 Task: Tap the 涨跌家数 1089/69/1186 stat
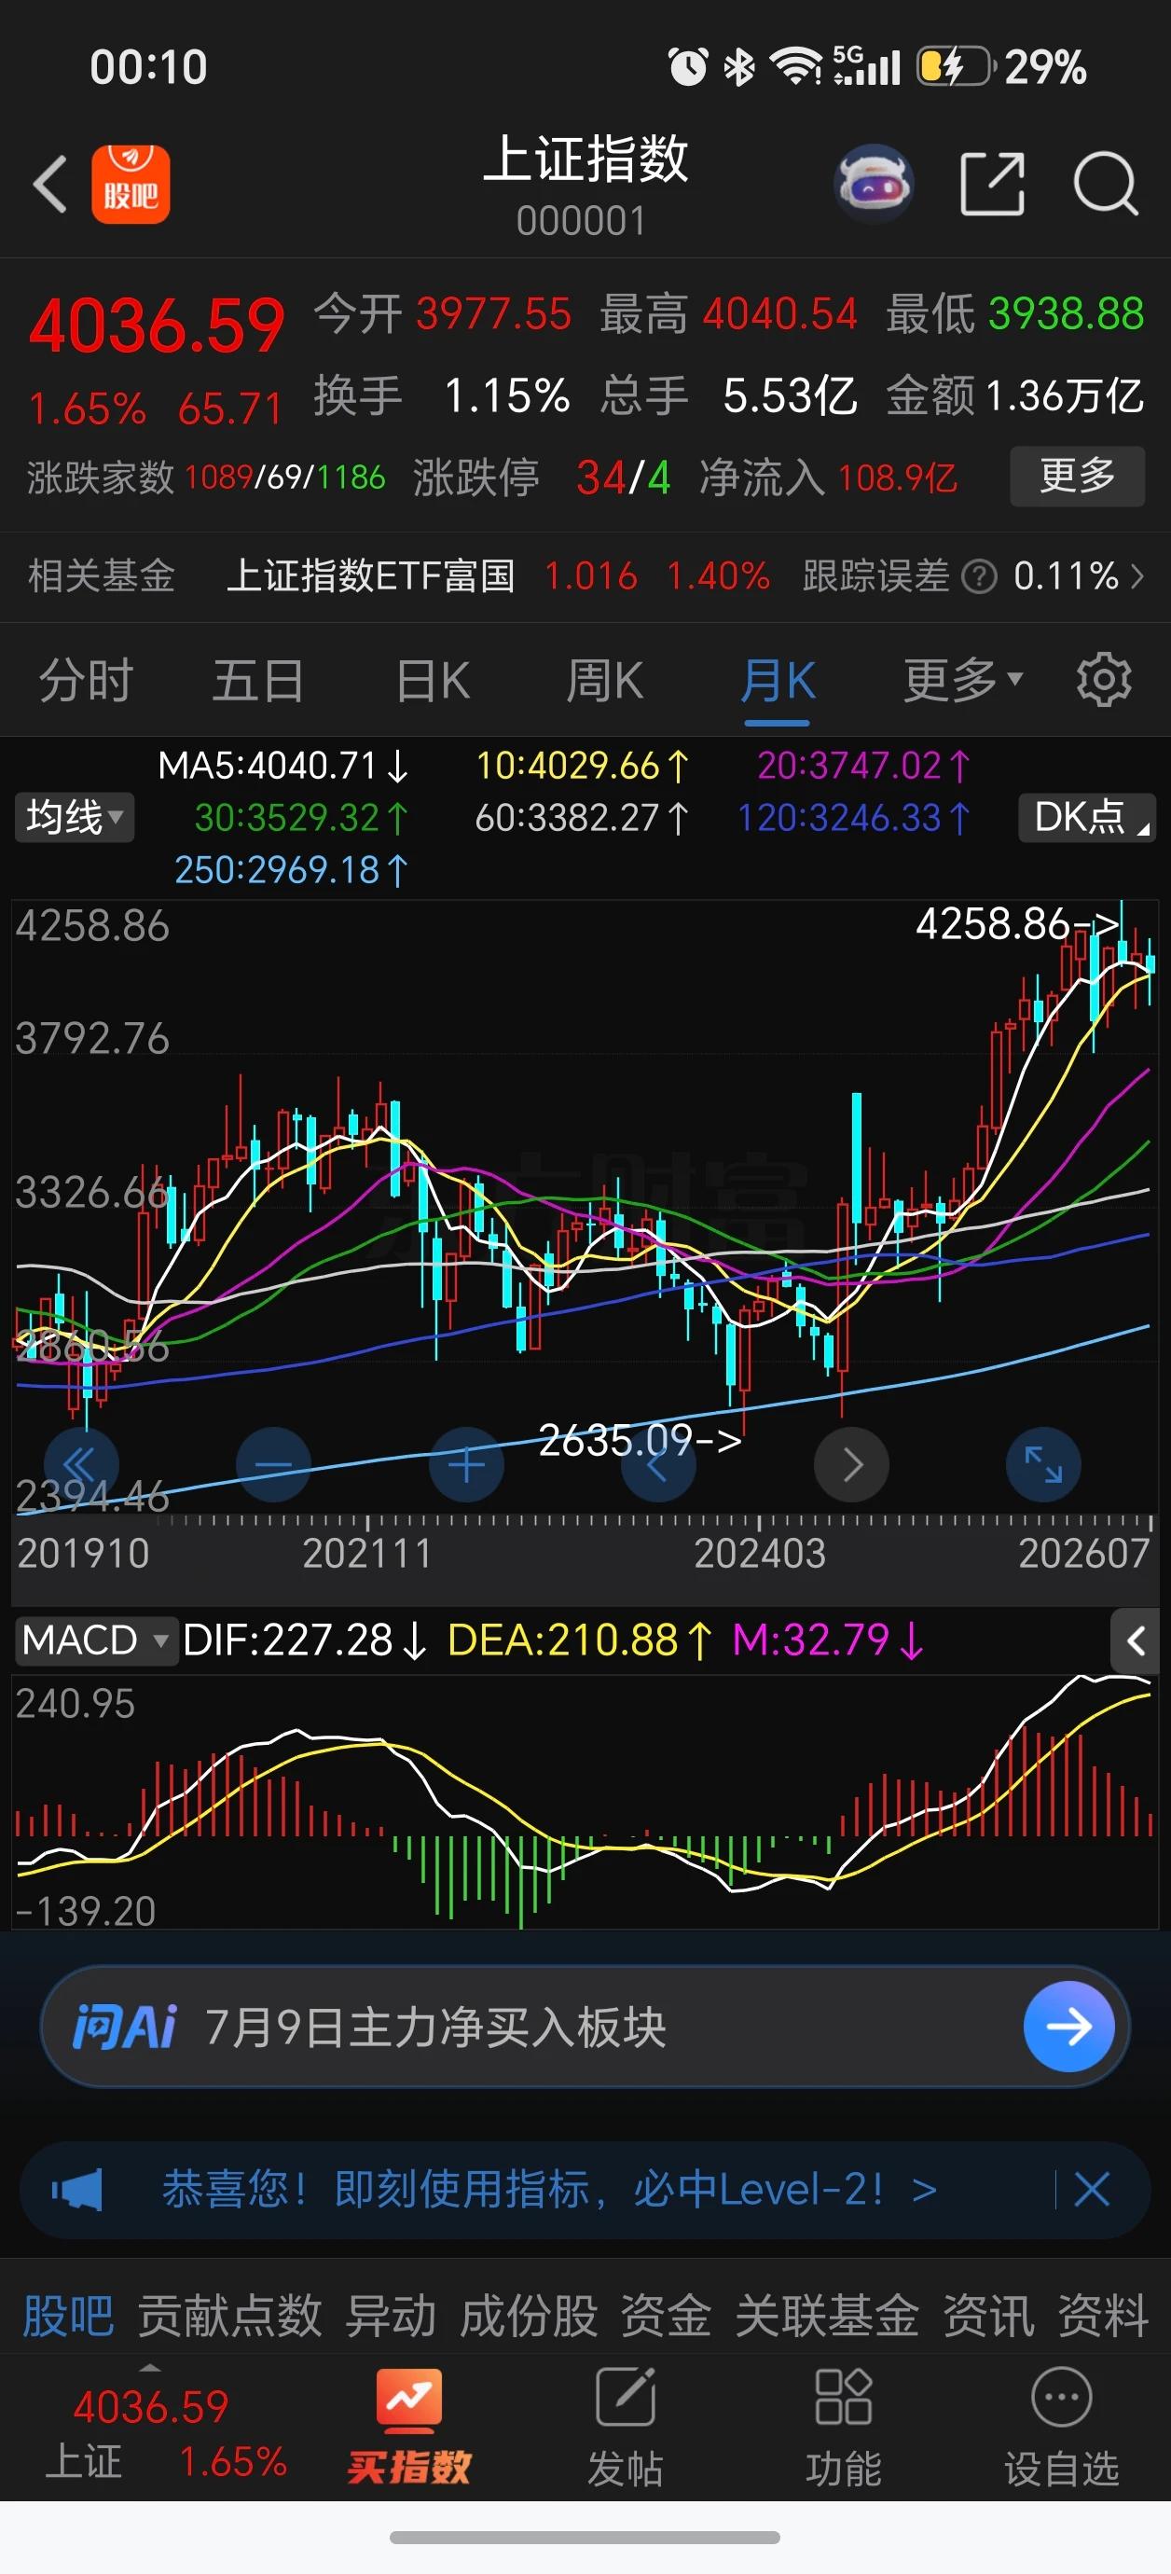click(206, 477)
